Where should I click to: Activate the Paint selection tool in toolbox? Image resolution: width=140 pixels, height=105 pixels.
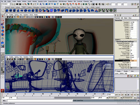[3, 24]
